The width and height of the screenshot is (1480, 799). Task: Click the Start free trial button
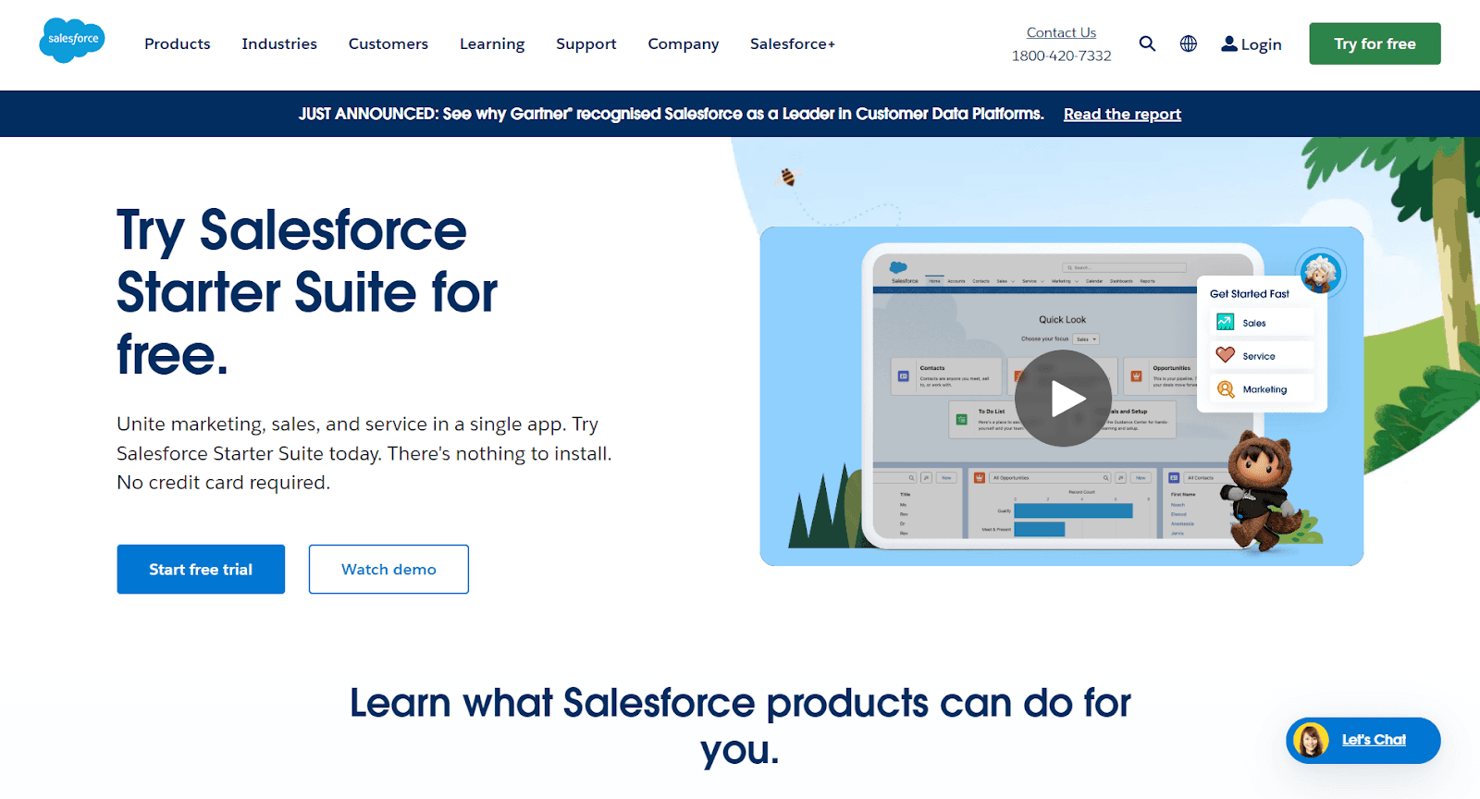pos(201,569)
